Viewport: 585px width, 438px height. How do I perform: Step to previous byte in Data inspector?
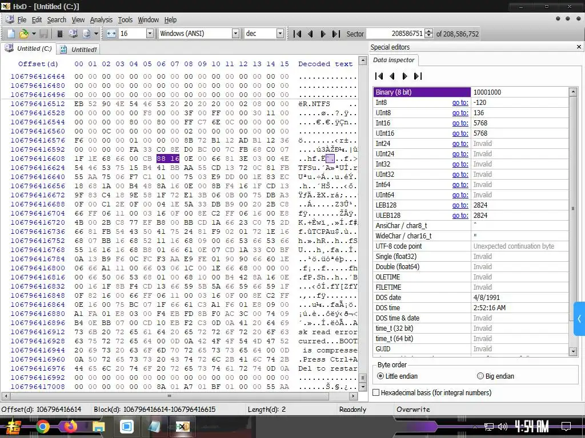point(392,76)
